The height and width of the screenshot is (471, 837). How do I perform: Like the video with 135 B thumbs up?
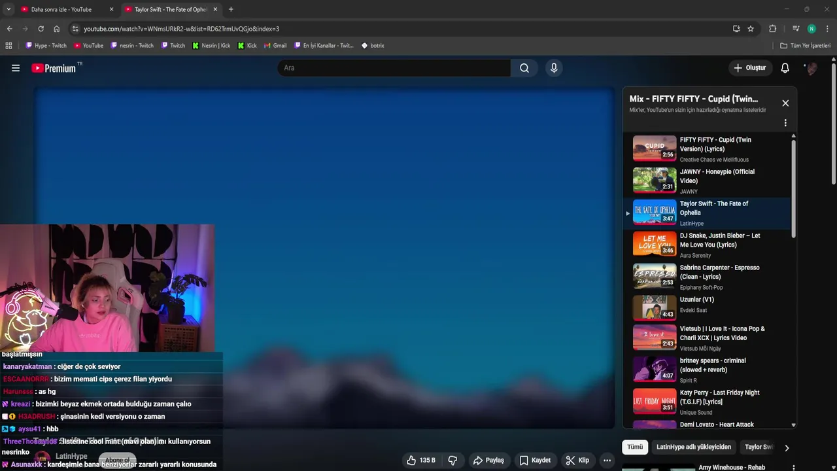(421, 461)
